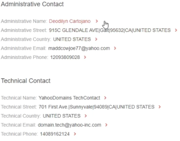180x141 pixels.
Task: Select the maddcowjoe77@yahoo.com email text
Action: pyautogui.click(x=79, y=48)
